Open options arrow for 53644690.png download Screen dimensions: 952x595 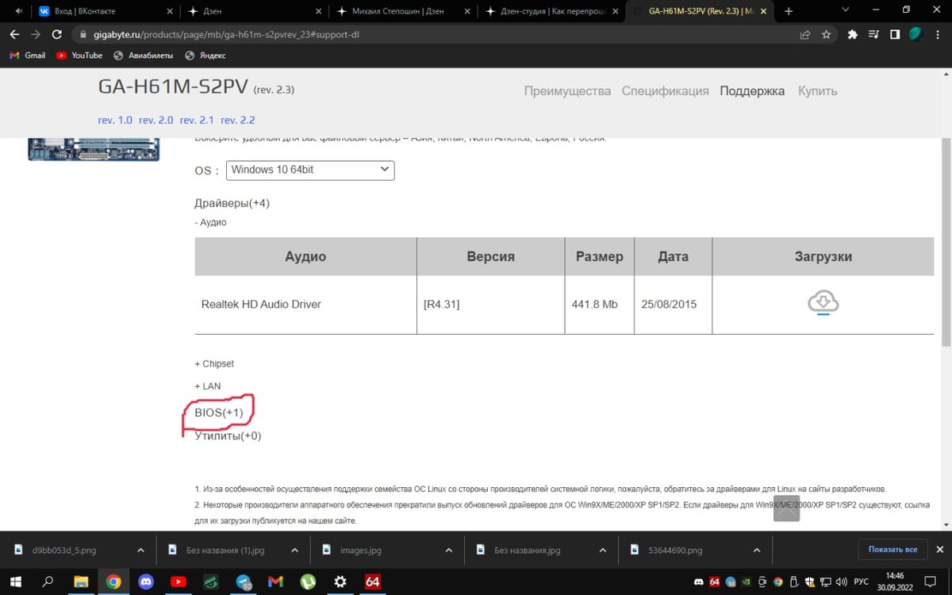pyautogui.click(x=756, y=550)
